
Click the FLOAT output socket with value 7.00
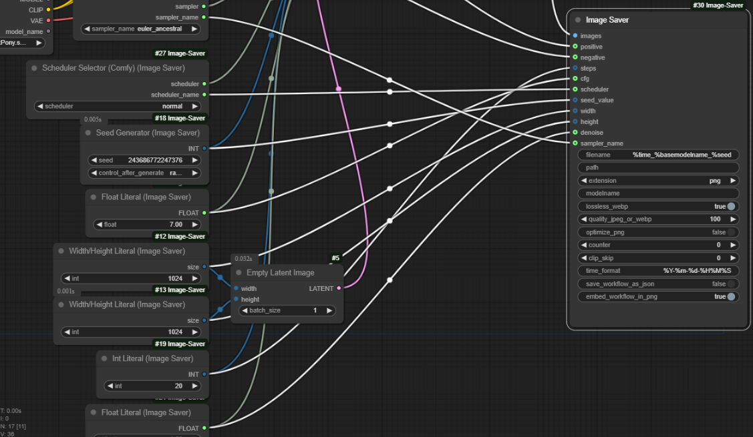coord(204,213)
